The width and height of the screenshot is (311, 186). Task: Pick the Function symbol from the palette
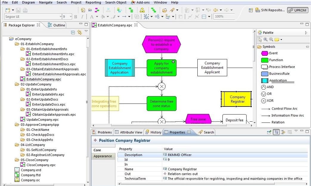pos(276,60)
